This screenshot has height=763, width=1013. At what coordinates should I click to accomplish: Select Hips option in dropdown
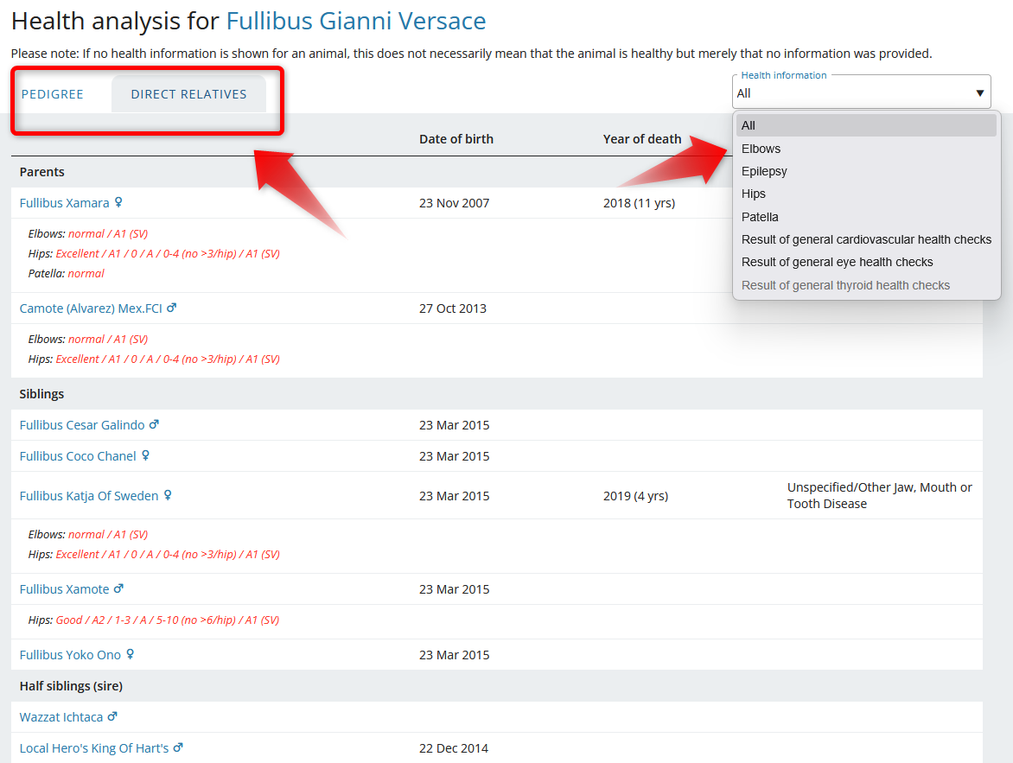click(x=753, y=194)
